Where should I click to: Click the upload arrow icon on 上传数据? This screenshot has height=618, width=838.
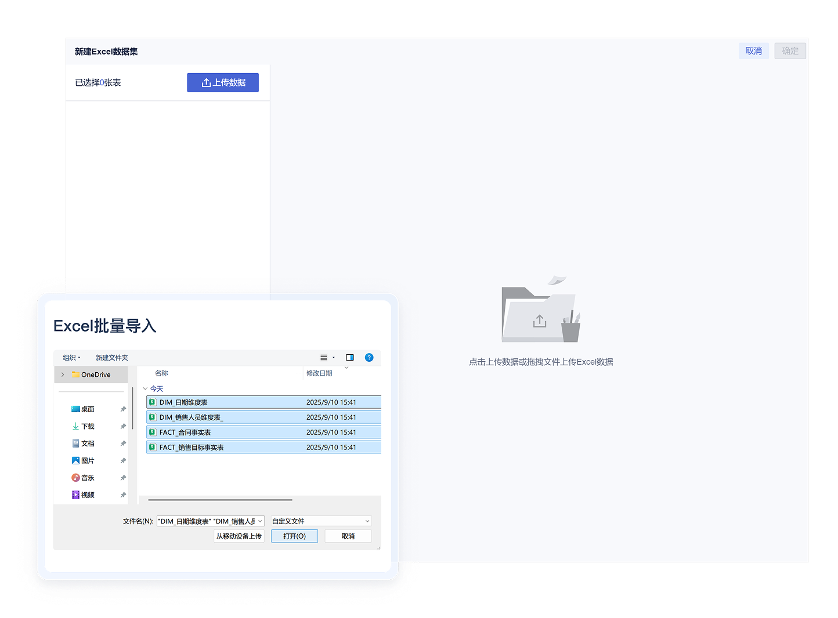pos(206,83)
